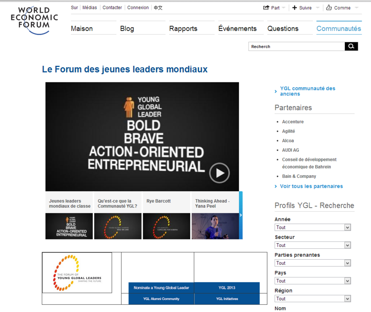371x312 pixels.
Task: Go to the Maison tab
Action: click(82, 28)
